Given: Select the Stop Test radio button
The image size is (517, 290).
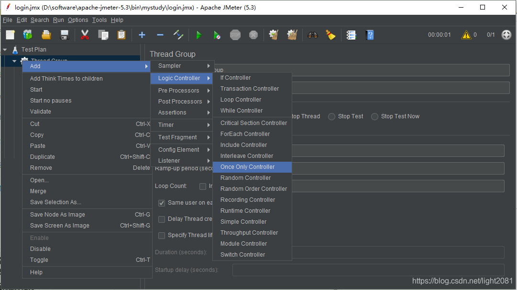Looking at the screenshot, I should pyautogui.click(x=332, y=116).
